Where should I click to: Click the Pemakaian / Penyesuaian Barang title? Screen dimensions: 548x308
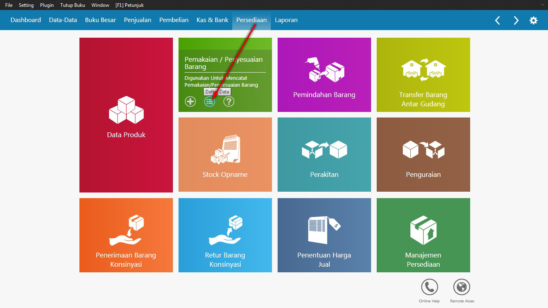pos(223,63)
